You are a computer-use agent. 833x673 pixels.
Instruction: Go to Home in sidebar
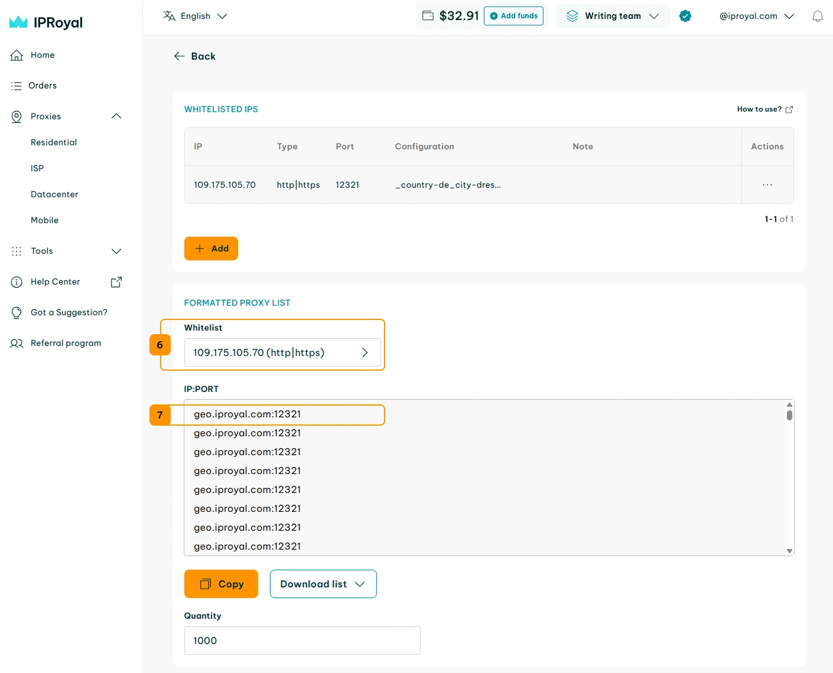[x=43, y=55]
